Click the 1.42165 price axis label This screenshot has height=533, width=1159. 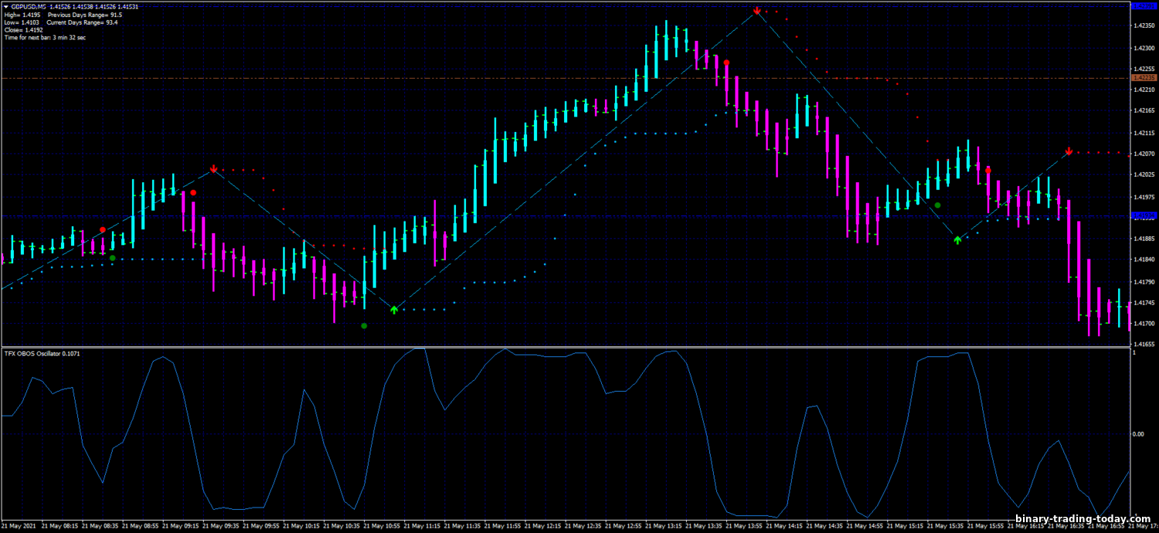pos(1144,111)
